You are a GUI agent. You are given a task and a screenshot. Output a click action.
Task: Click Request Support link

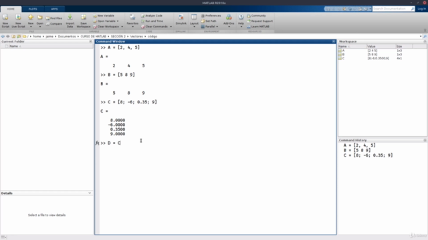click(260, 21)
